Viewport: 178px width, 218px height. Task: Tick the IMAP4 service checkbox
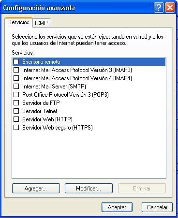click(x=16, y=78)
